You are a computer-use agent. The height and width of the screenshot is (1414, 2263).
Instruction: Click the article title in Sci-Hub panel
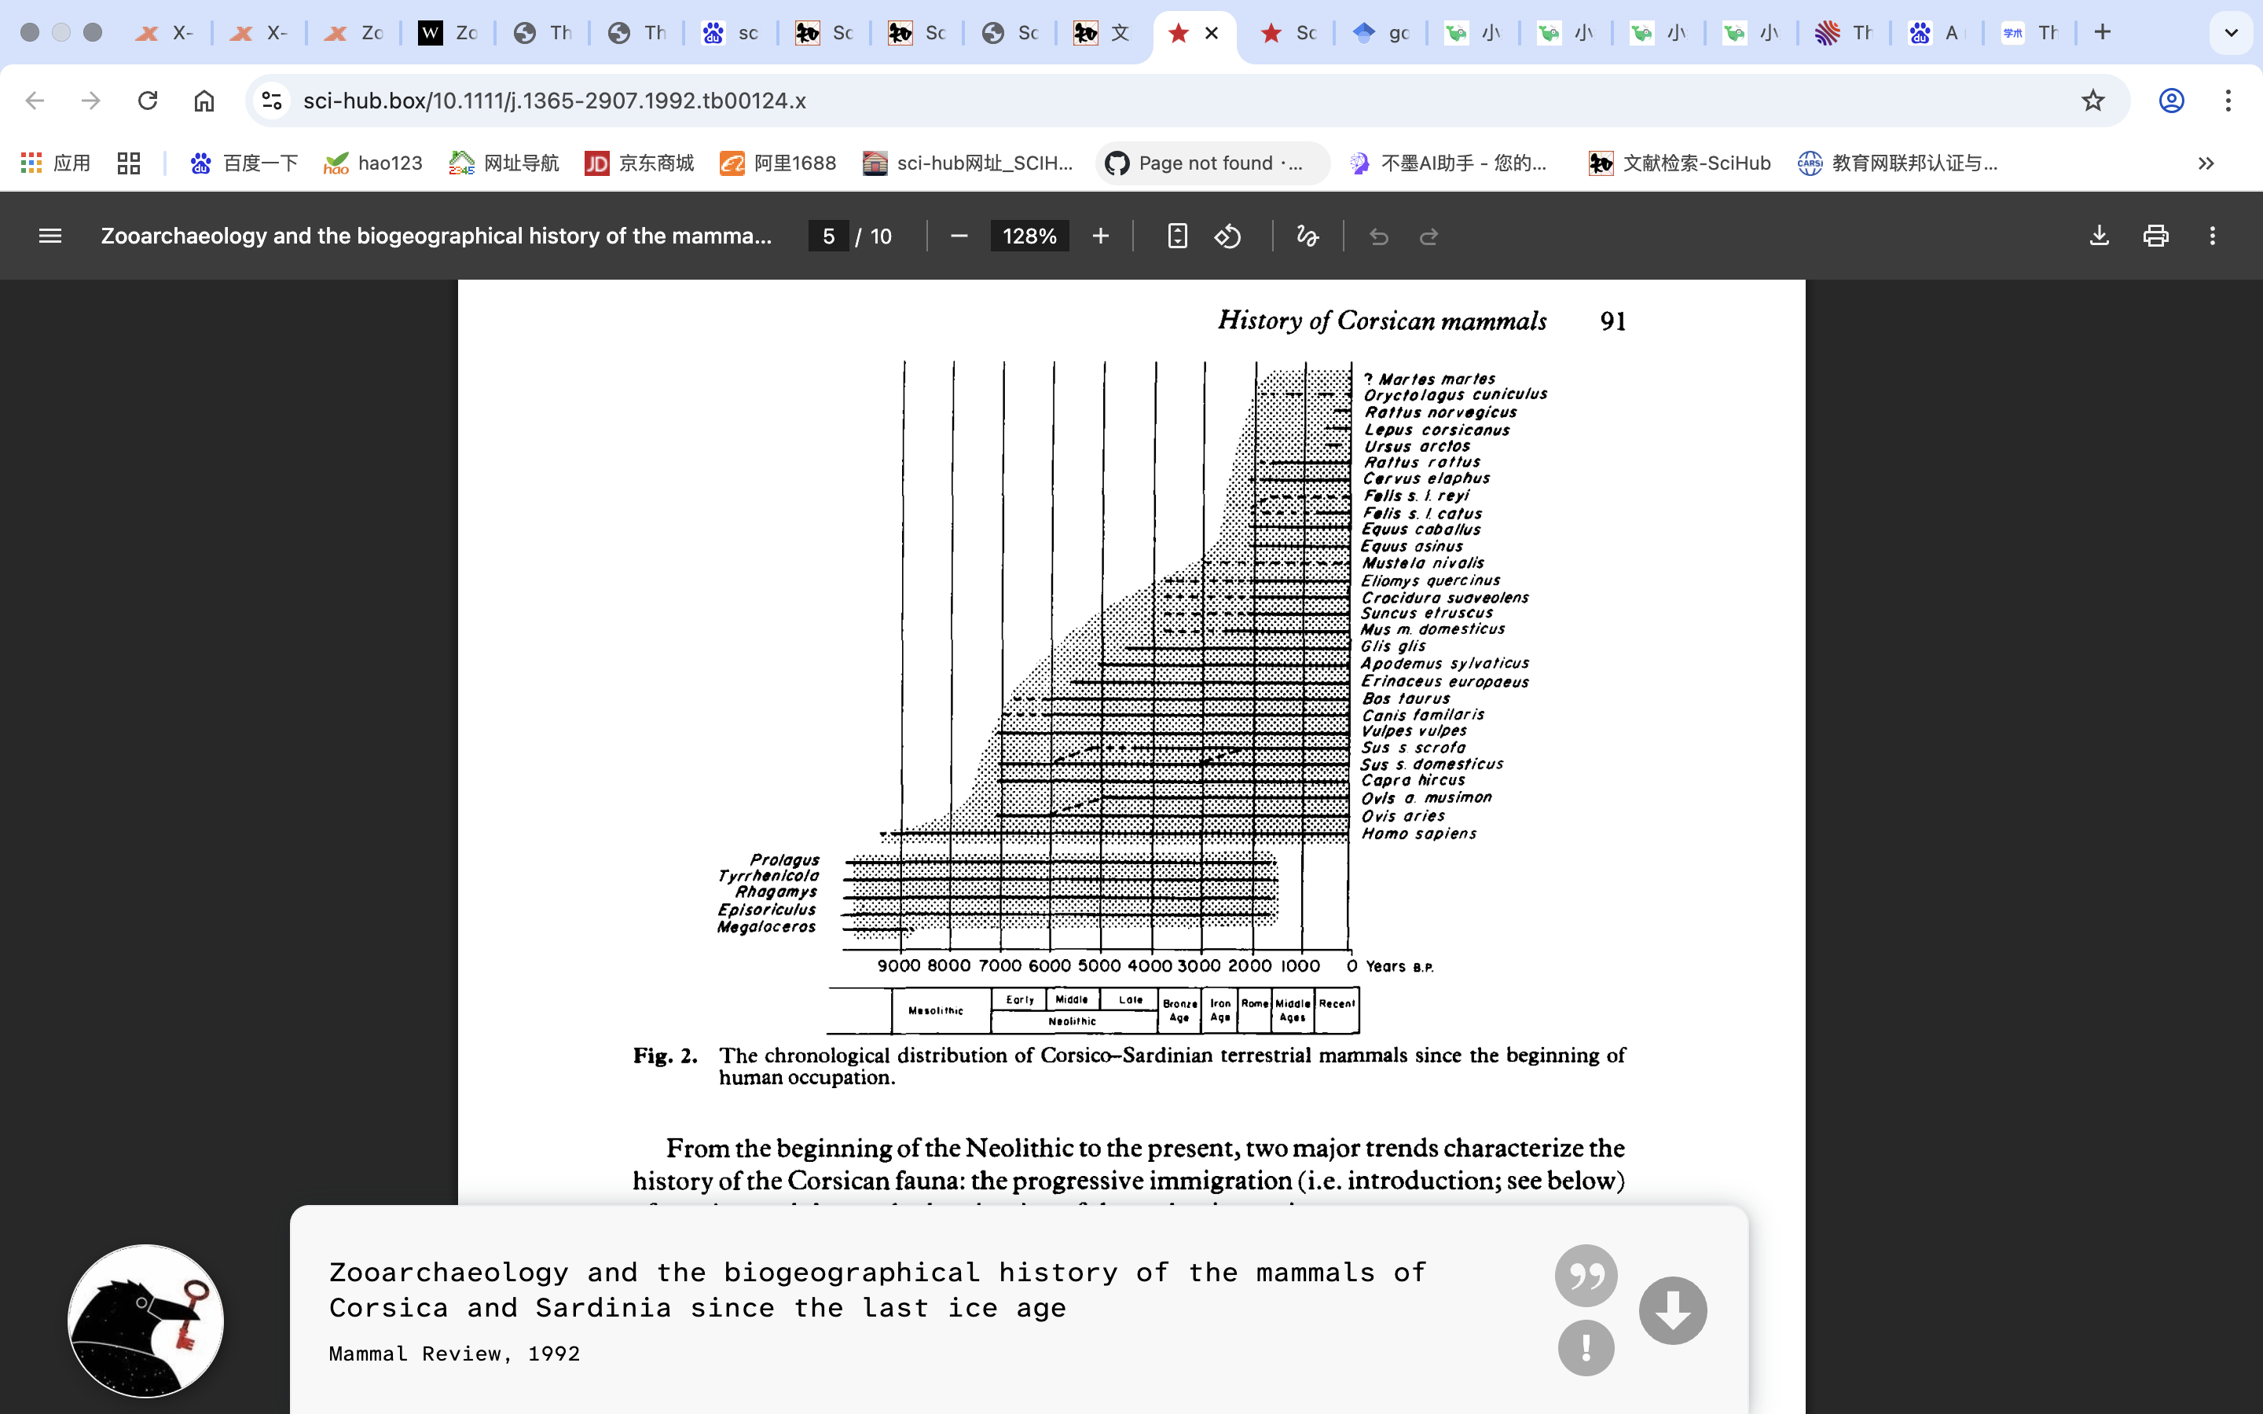[877, 1291]
